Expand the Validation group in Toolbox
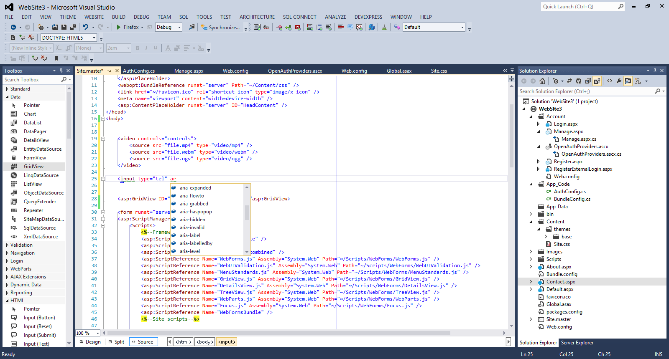669x359 pixels. coord(7,245)
